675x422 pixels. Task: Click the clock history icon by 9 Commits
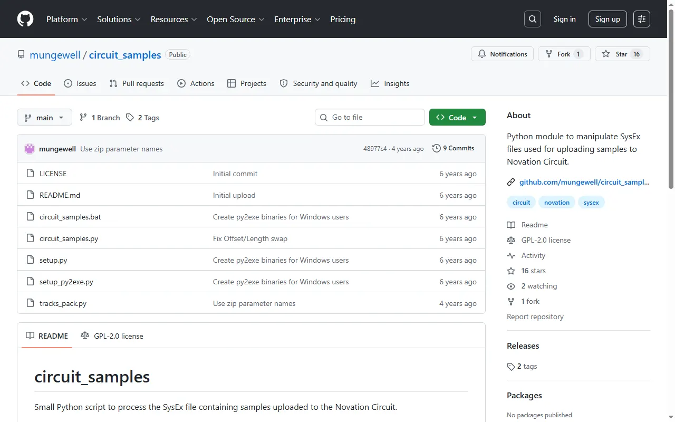coord(437,148)
